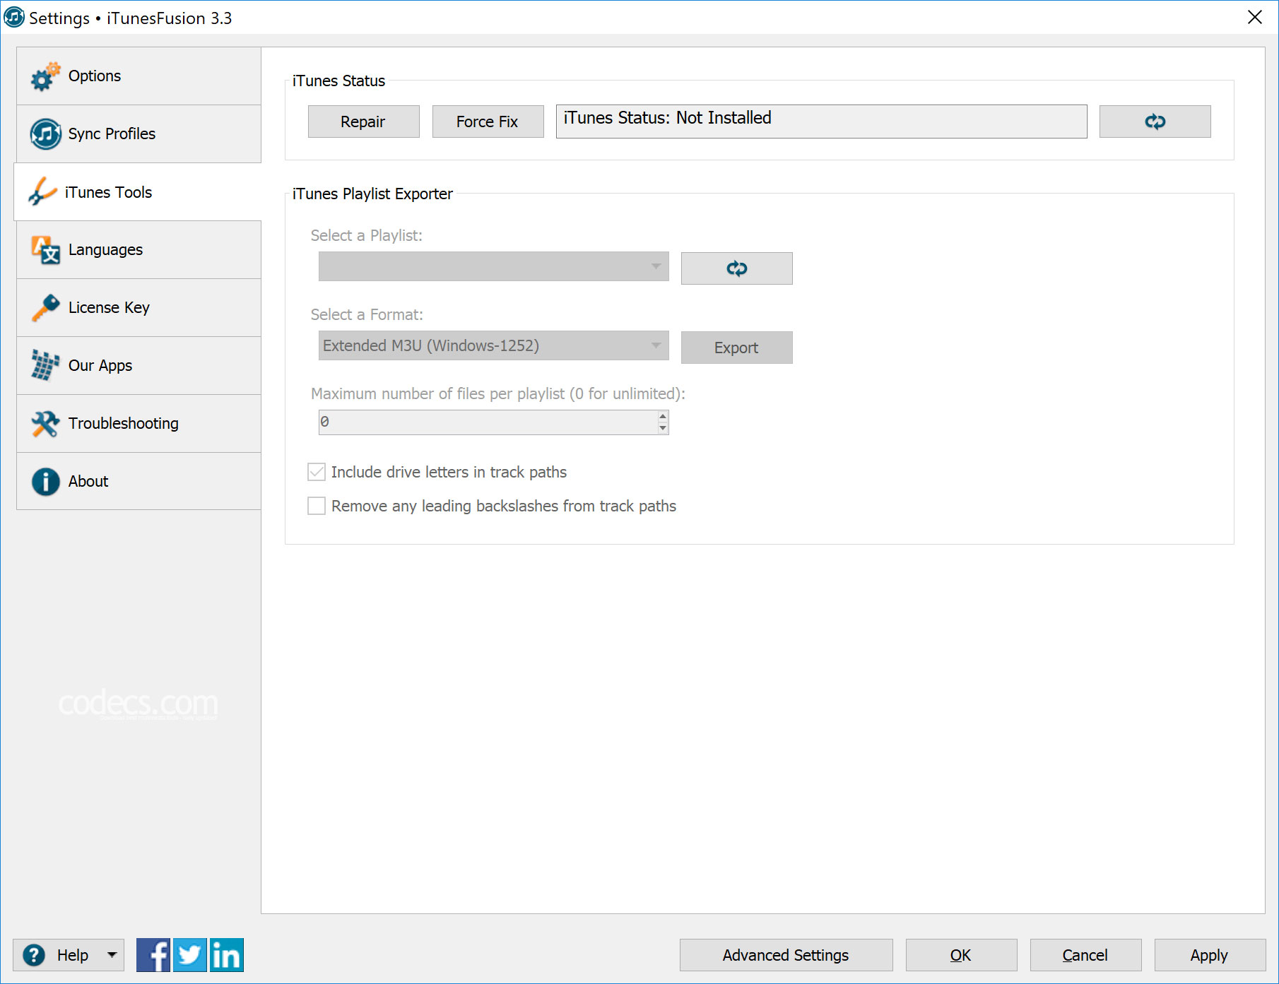Viewport: 1279px width, 984px height.
Task: Open the LinkedIn page icon
Action: (x=227, y=955)
